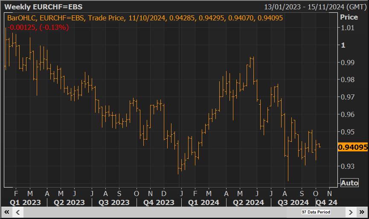Viewport: 369px width, 219px height.
Task: Click the 0.99 price axis value
Action: pyautogui.click(x=347, y=63)
